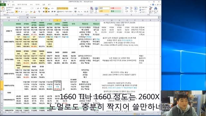
Task: Increase the font size
Action: tap(38, 8)
